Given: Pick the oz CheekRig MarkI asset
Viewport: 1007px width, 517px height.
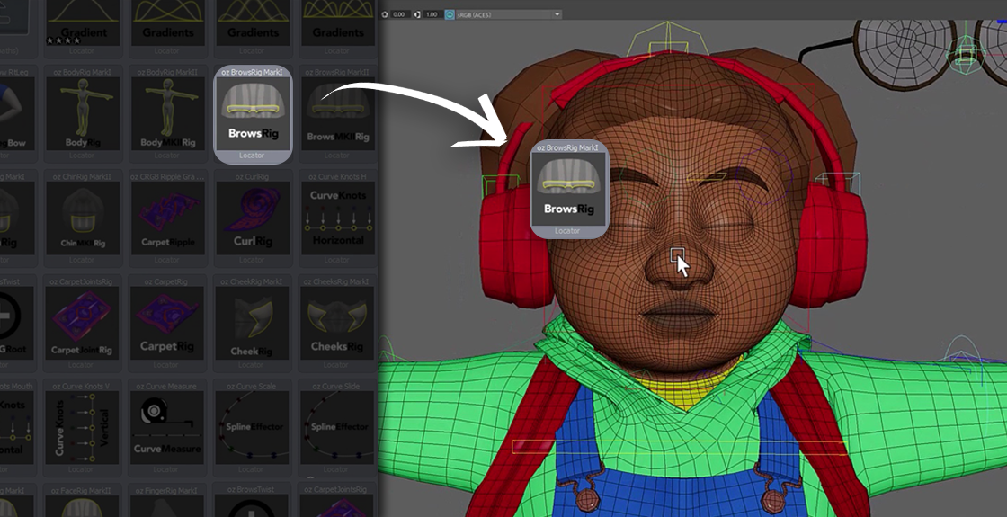Looking at the screenshot, I should (253, 323).
